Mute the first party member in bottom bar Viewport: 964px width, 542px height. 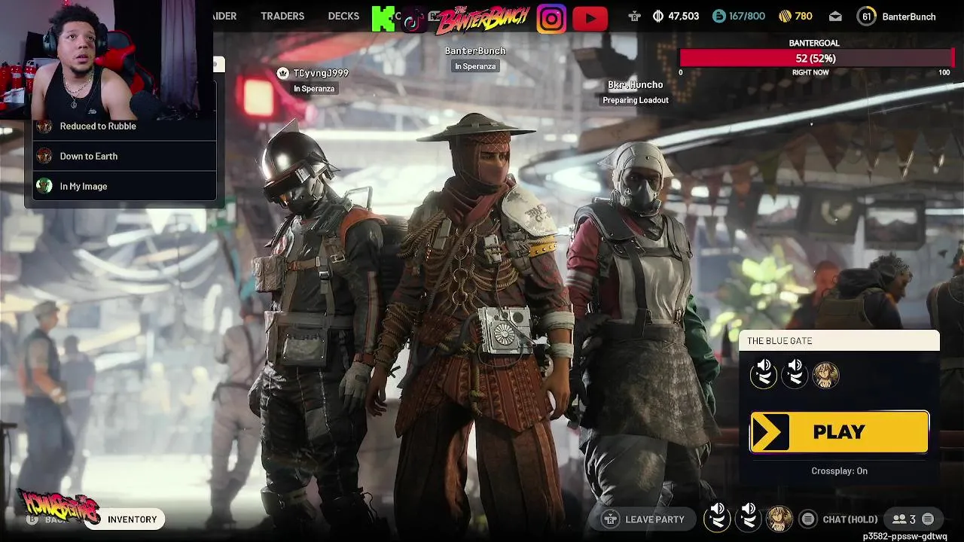pyautogui.click(x=717, y=518)
